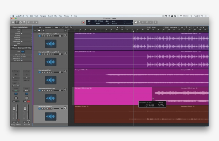Viewport: 219px width, 141px height.
Task: Open the Mixer faders icon
Action: click(33, 22)
